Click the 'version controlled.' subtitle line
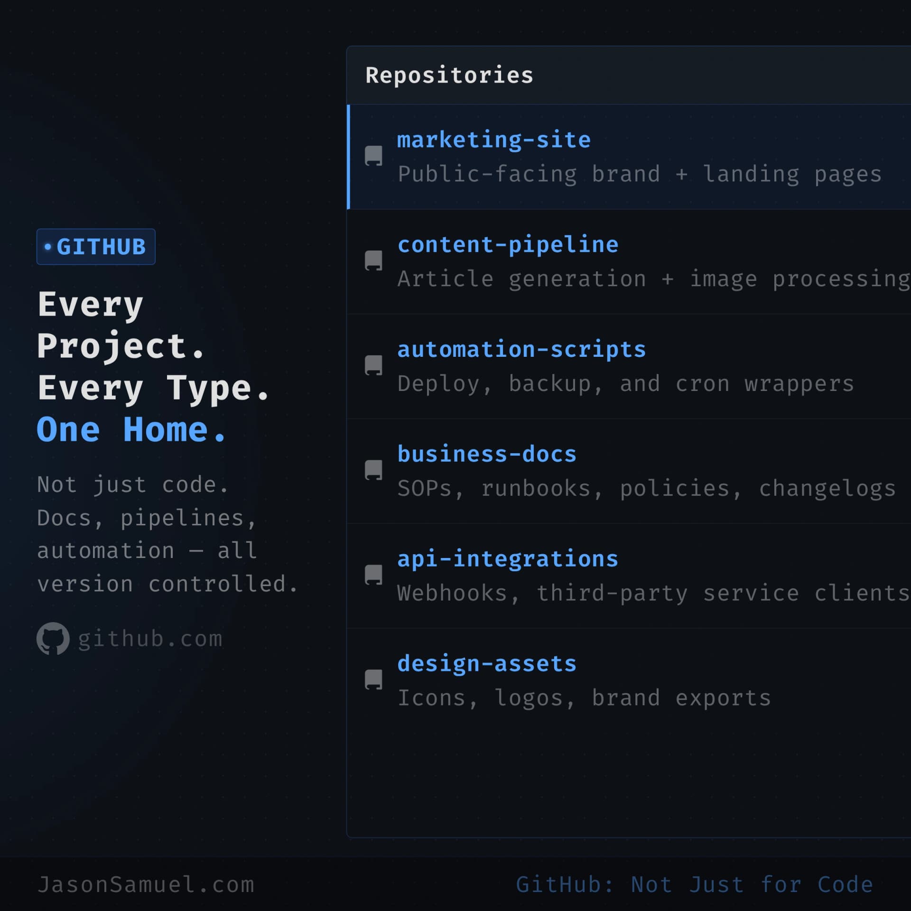 click(x=167, y=584)
